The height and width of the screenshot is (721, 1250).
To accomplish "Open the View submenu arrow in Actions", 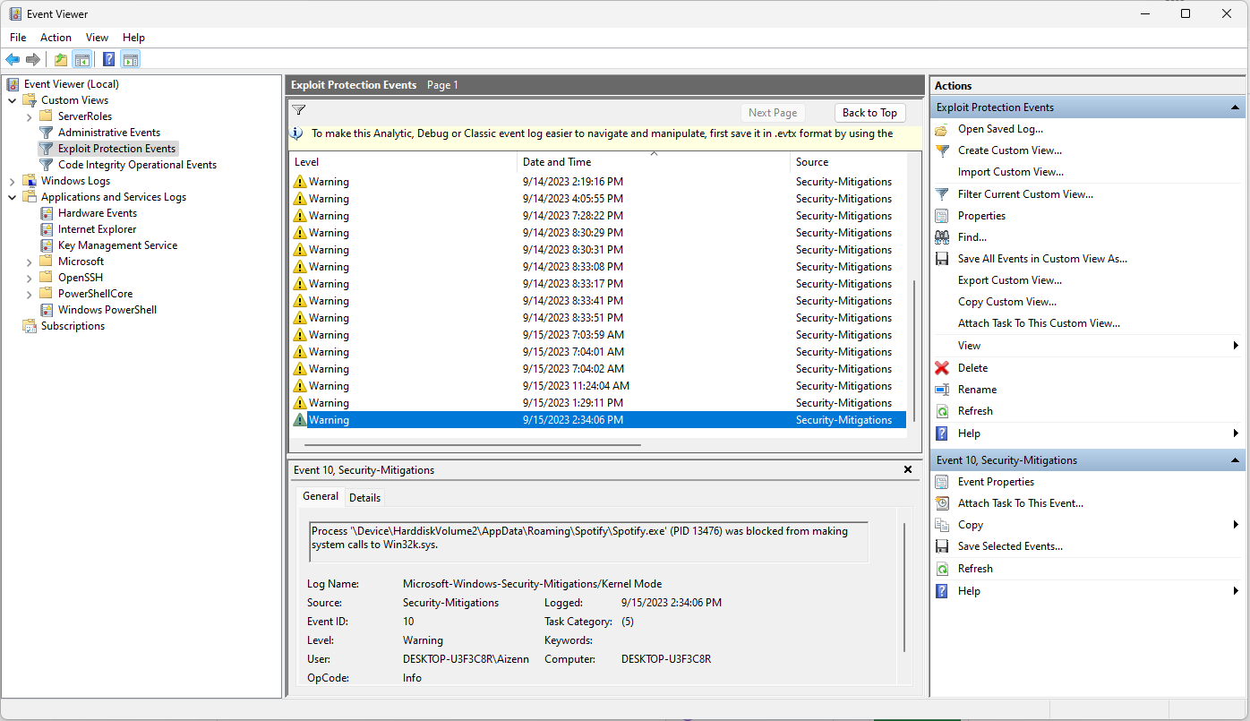I will (x=1236, y=345).
